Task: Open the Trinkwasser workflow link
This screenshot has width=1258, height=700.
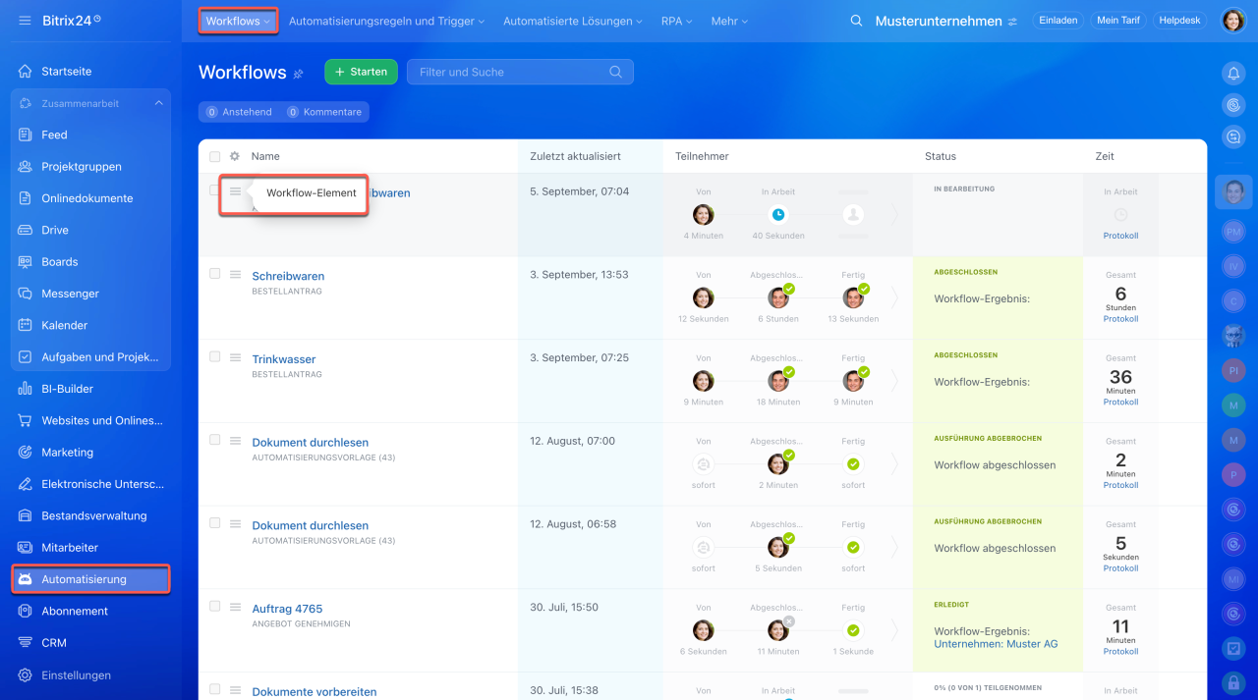Action: pos(283,359)
